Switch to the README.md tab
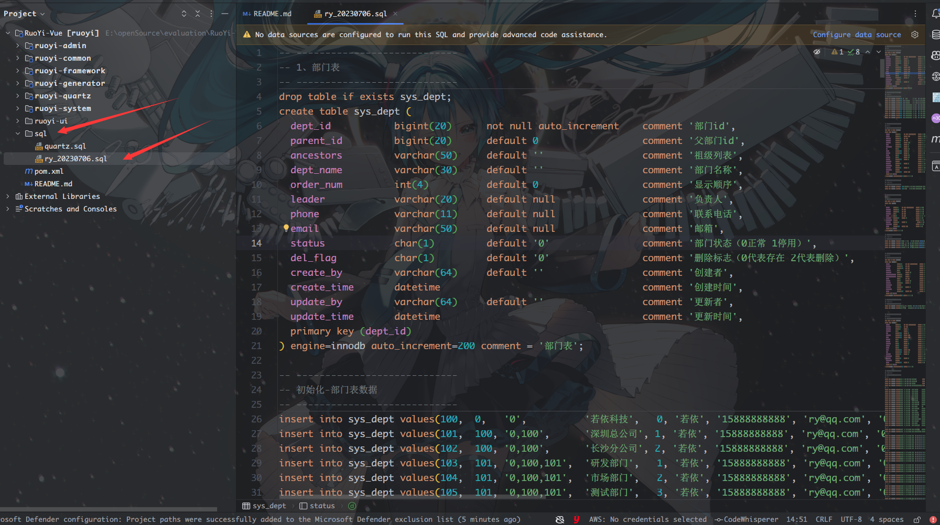Screen dimensions: 940x525 (267, 14)
